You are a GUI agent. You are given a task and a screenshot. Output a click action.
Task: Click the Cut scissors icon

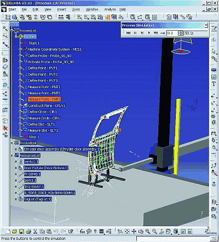pos(35,232)
